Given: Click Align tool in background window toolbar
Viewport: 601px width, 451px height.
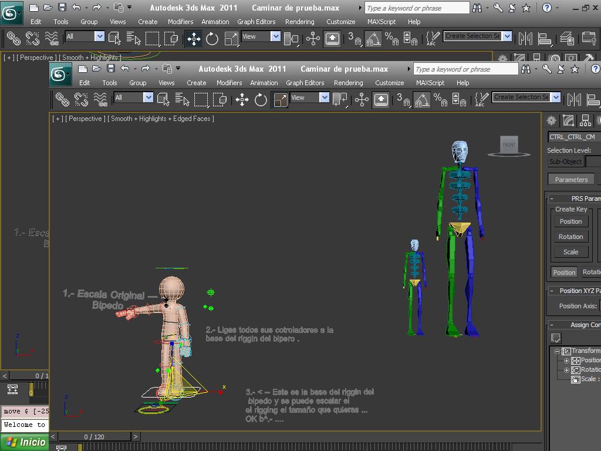Looking at the screenshot, I should (x=544, y=38).
